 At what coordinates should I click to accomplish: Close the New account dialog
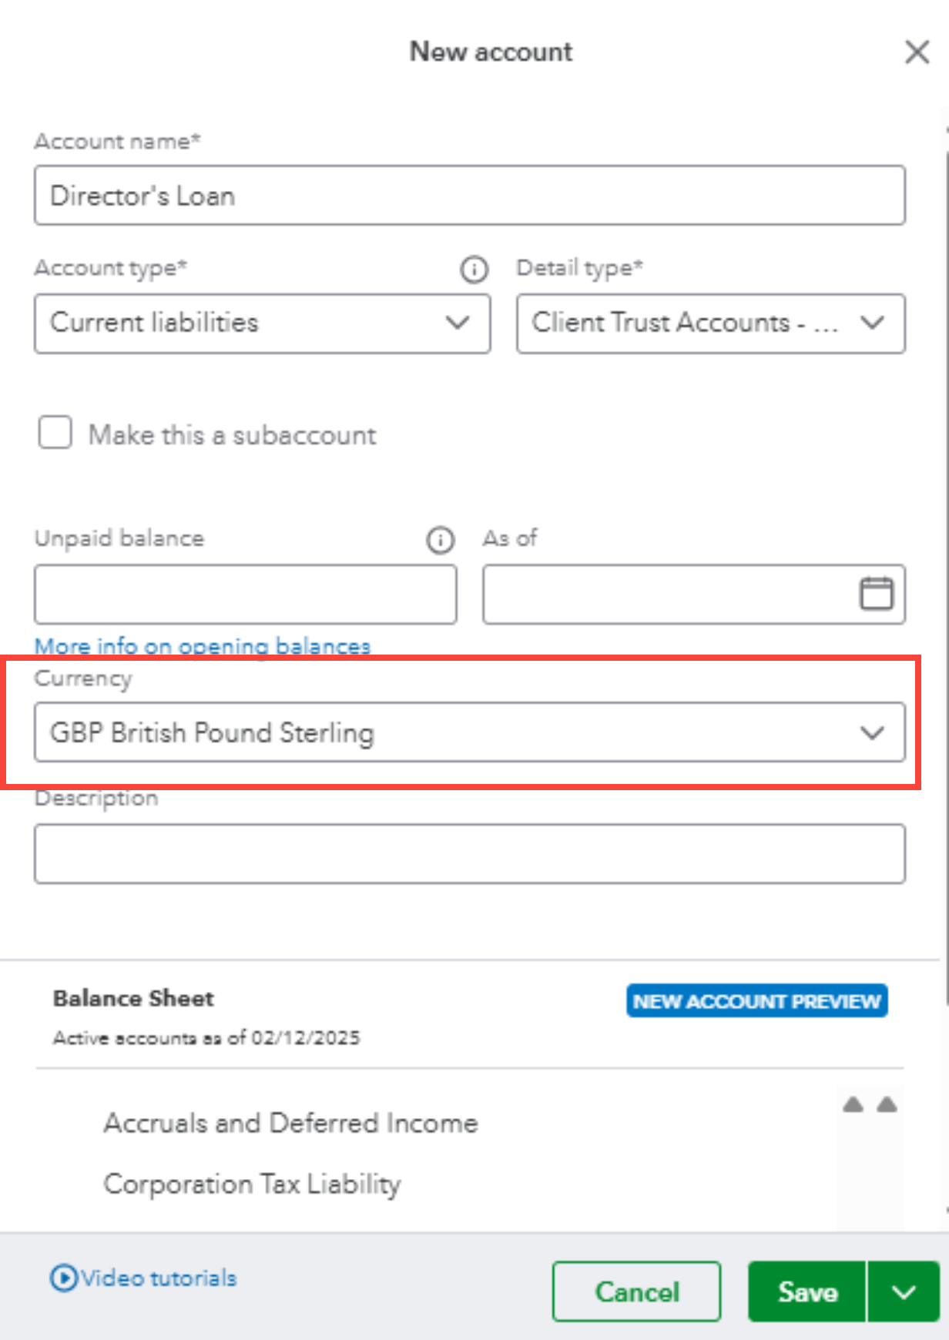point(917,52)
